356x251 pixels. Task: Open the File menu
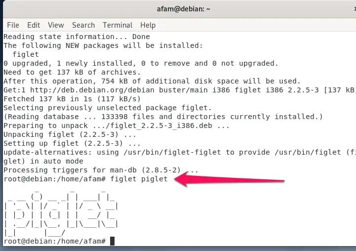tap(13, 25)
